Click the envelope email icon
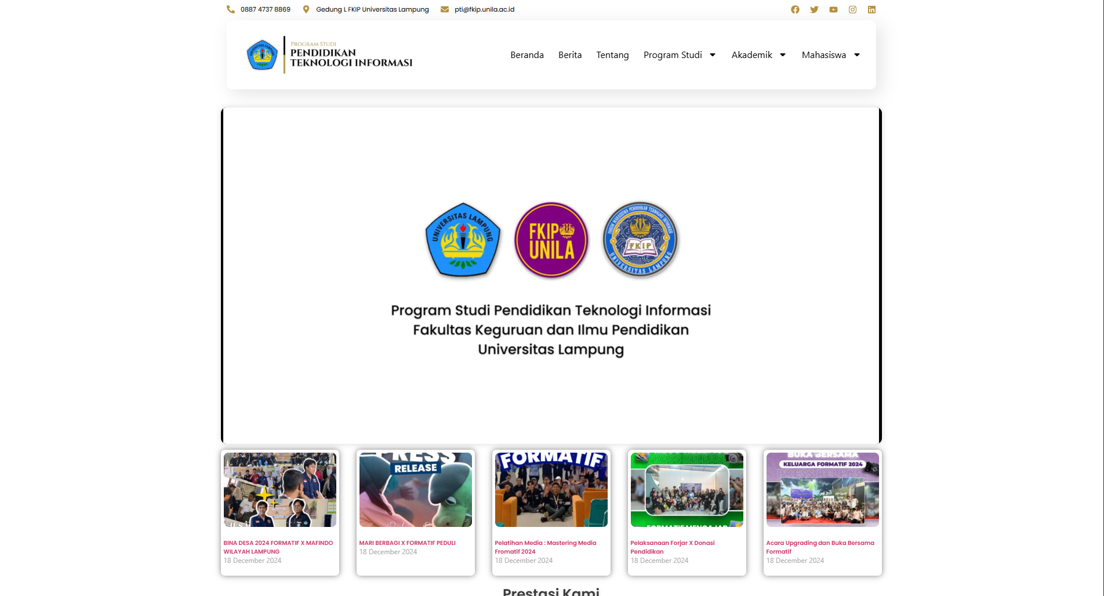The width and height of the screenshot is (1104, 596). pos(445,9)
